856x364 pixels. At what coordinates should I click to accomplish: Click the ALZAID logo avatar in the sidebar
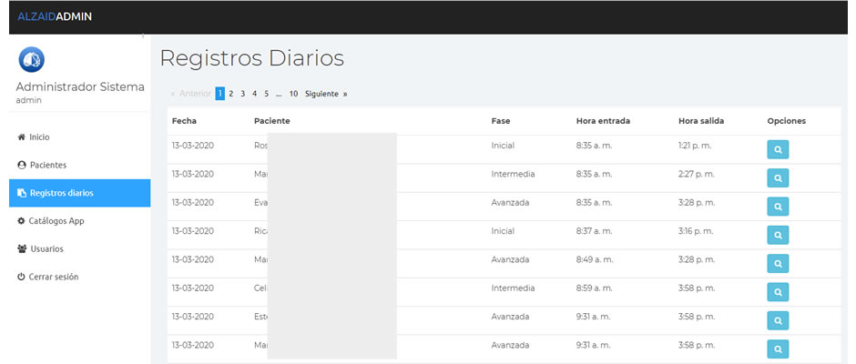click(32, 59)
